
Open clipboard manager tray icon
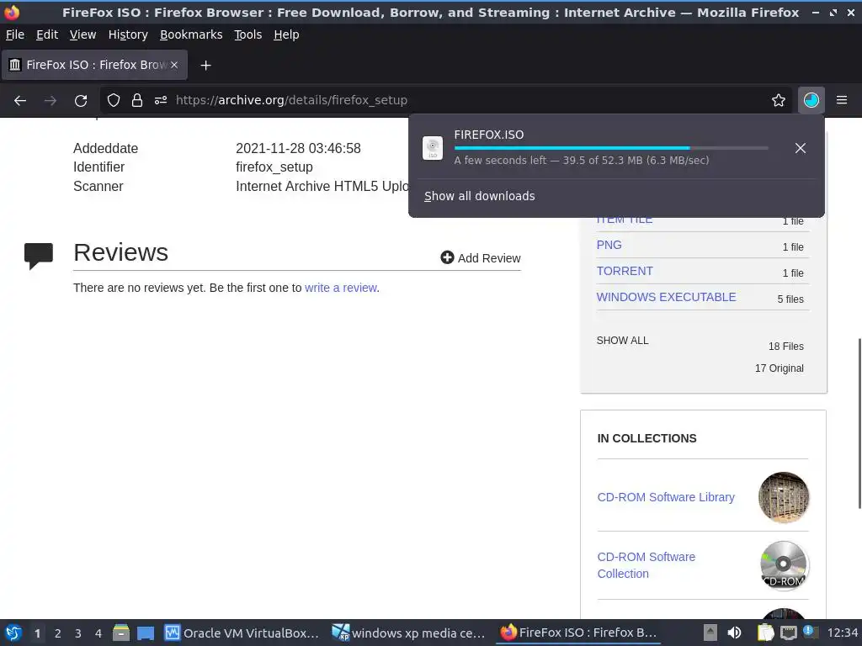765,633
